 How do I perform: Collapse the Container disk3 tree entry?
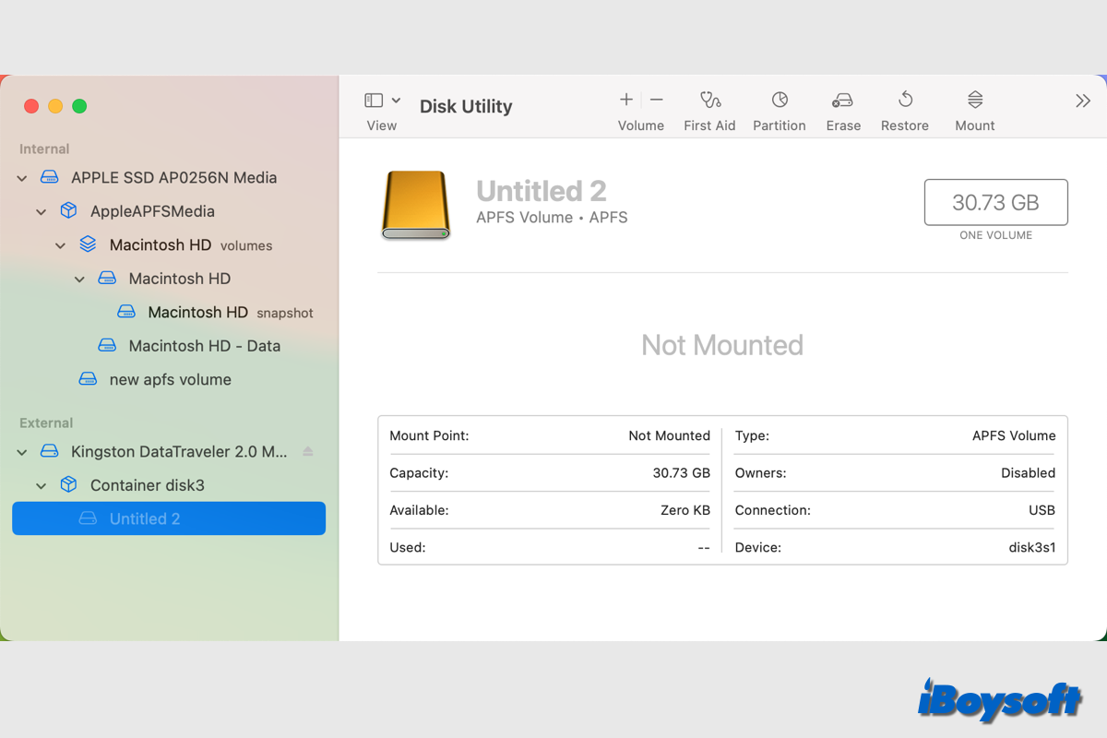click(x=41, y=484)
